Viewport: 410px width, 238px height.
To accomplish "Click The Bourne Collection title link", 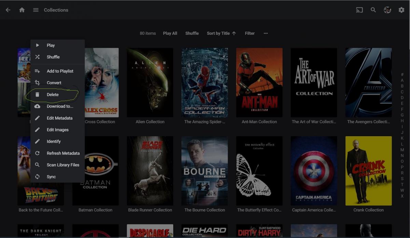I will click(205, 210).
